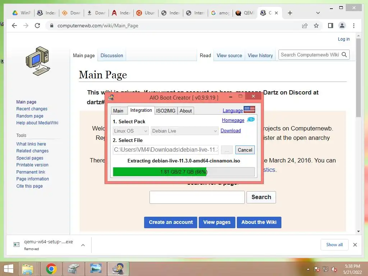Open a new tab with the plus icon
368x276 pixels.
coord(290,13)
